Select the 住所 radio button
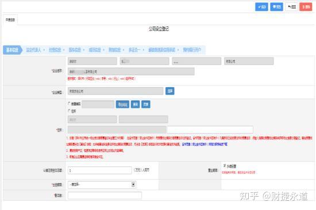Screen dimensions: 316x210 [x=69, y=111]
